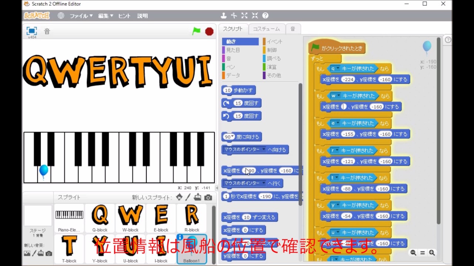
Task: Open dropdown in マウスのポインターへ向ける block
Action: (264, 150)
